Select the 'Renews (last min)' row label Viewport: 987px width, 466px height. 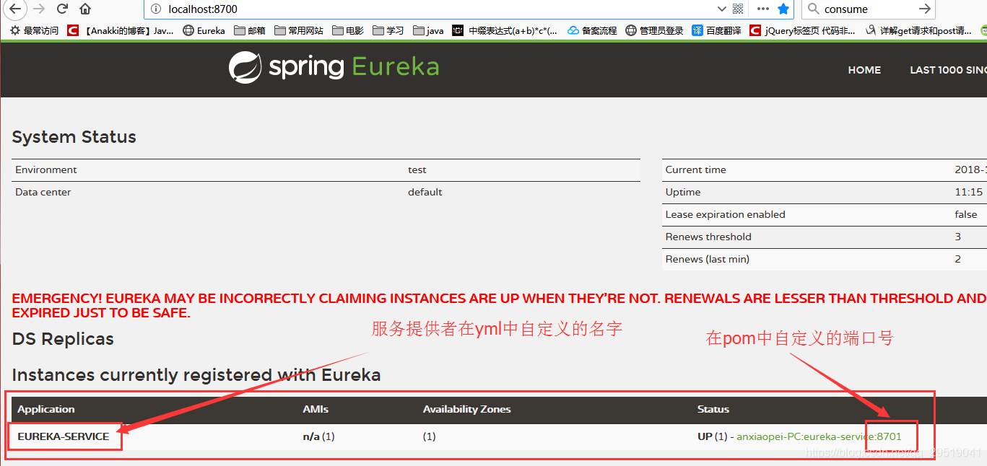pyautogui.click(x=707, y=259)
